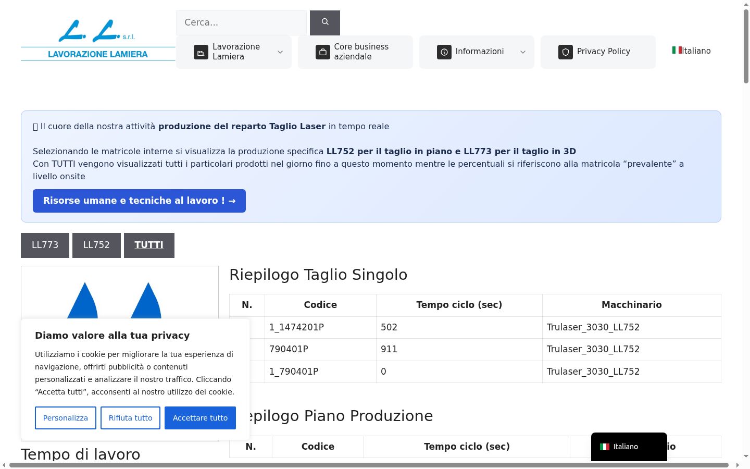Click Trulaser_3030_LL752 in the 1_1474201P row
The height and width of the screenshot is (469, 750).
(593, 327)
